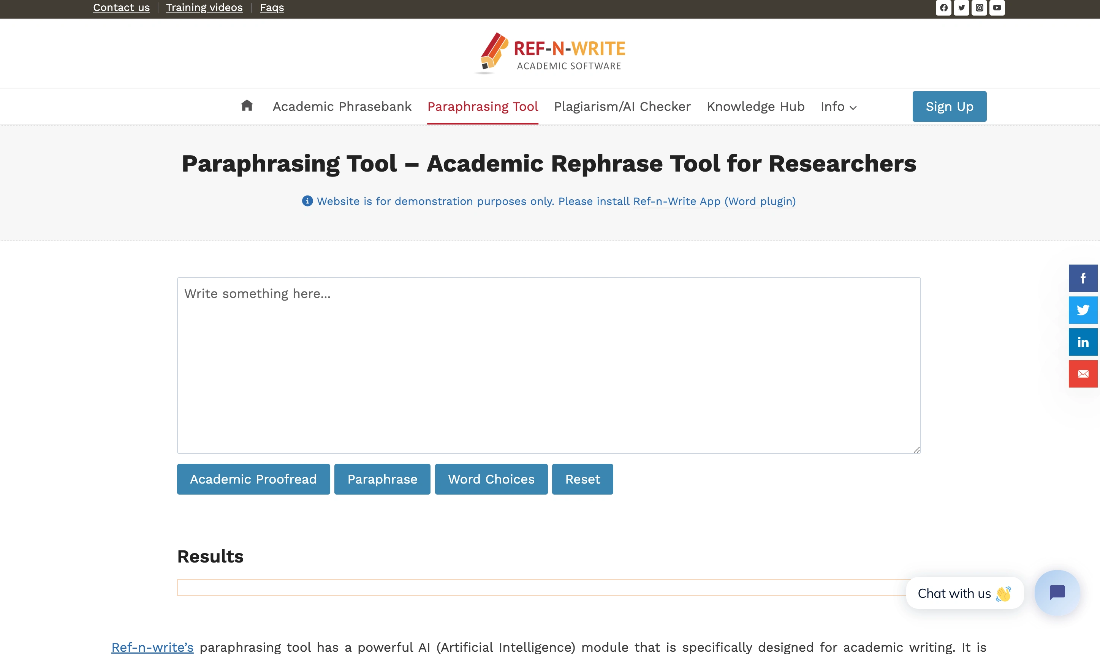Open the YouTube icon in top bar
Image resolution: width=1100 pixels, height=654 pixels.
pyautogui.click(x=997, y=8)
